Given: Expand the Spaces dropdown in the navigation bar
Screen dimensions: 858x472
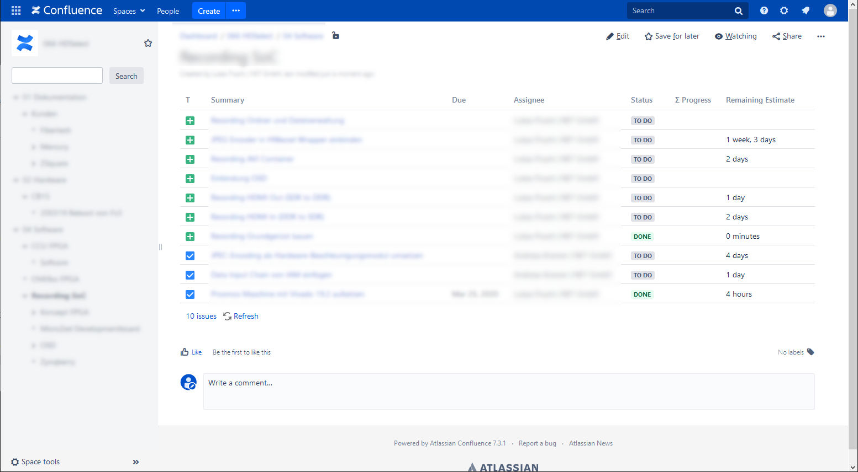Looking at the screenshot, I should pos(129,10).
